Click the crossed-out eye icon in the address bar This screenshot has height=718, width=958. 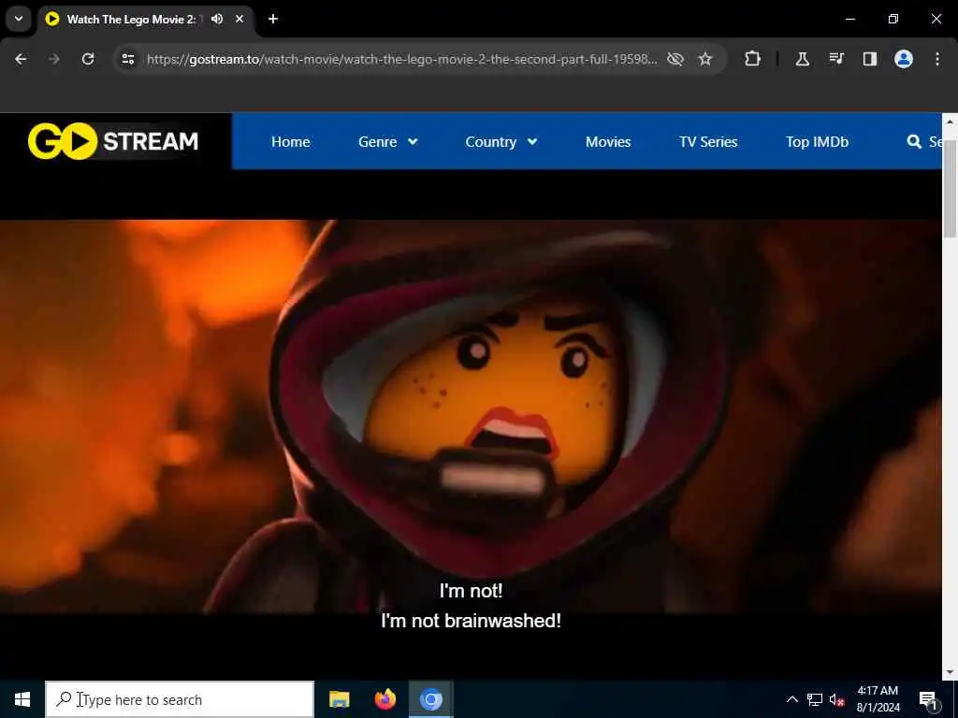[675, 59]
